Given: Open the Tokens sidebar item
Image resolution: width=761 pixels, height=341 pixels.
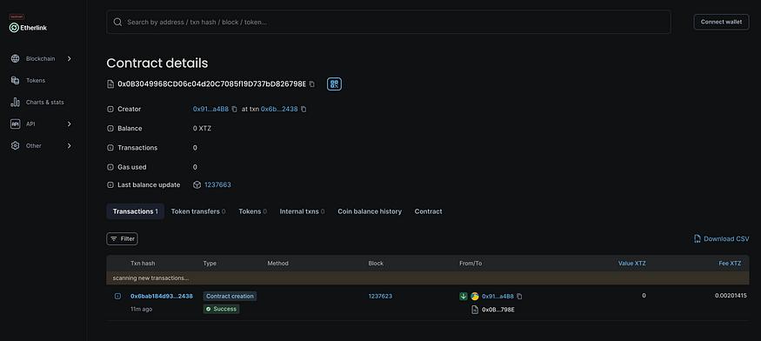Looking at the screenshot, I should 36,81.
